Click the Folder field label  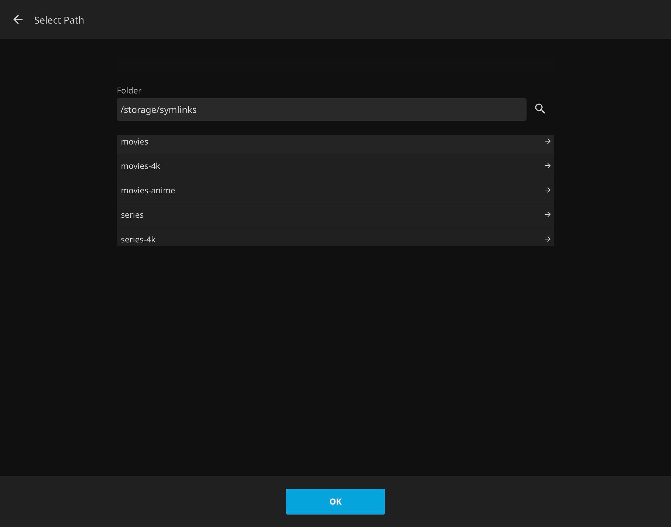click(129, 90)
